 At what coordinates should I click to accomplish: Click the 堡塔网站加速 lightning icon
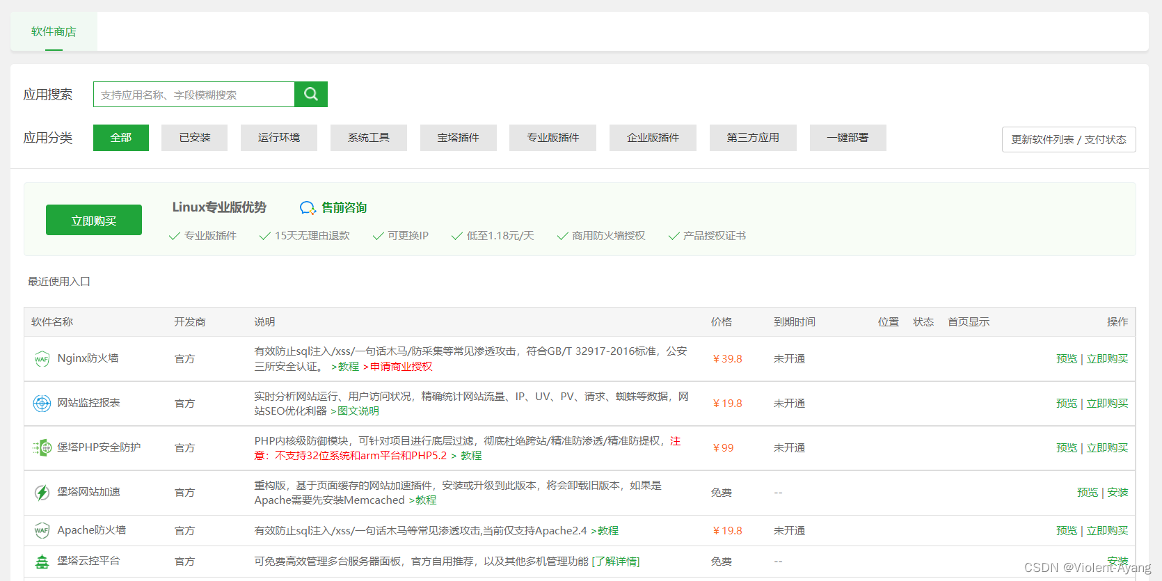pos(42,493)
